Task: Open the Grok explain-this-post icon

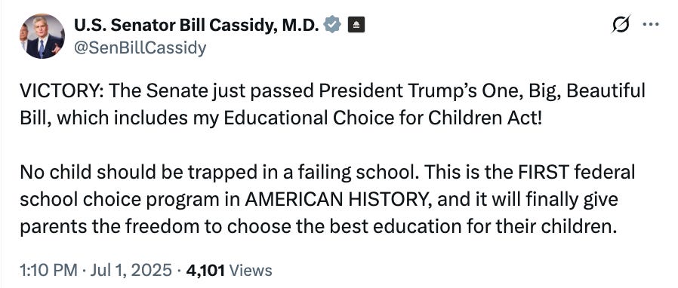Action: coord(620,24)
